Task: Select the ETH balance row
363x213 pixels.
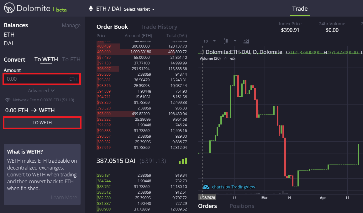Action: pos(9,35)
